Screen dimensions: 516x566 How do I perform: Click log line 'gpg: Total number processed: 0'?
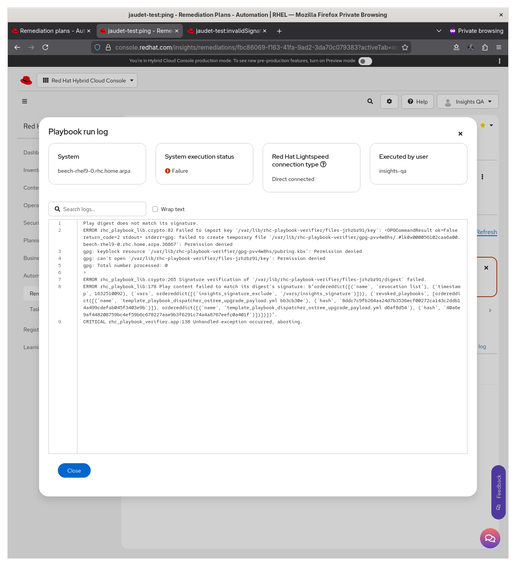(125, 265)
